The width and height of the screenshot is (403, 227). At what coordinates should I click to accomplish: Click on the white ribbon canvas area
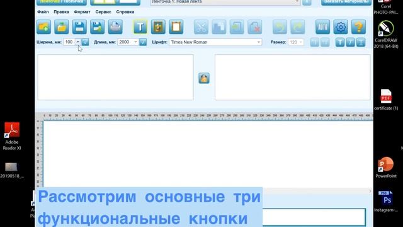(208, 154)
